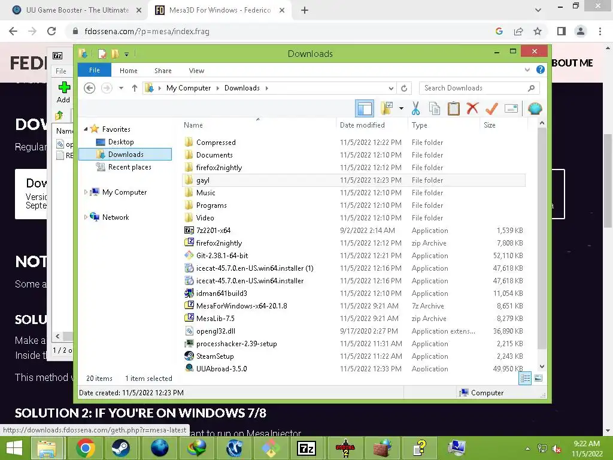Image resolution: width=613 pixels, height=460 pixels.
Task: Select the idman641build3 application icon
Action: [x=189, y=293]
